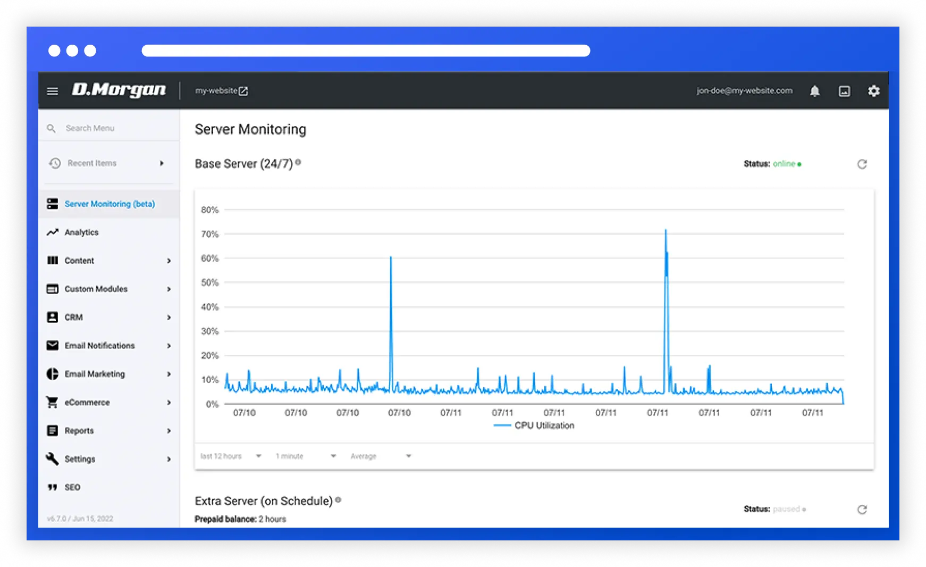This screenshot has width=926, height=567.
Task: Open the Custom Modules menu item
Action: (109, 289)
